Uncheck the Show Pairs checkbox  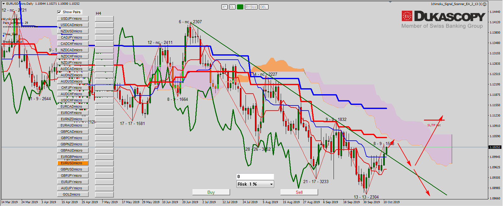tap(59, 12)
